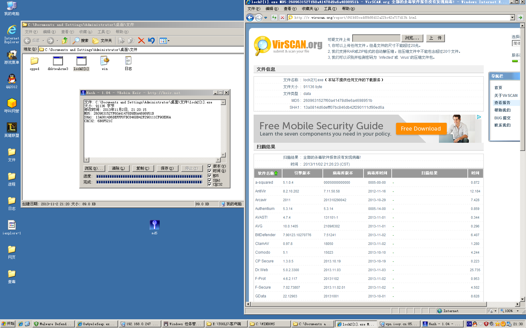Click 复制 (C) button in Hash window

(x=143, y=168)
